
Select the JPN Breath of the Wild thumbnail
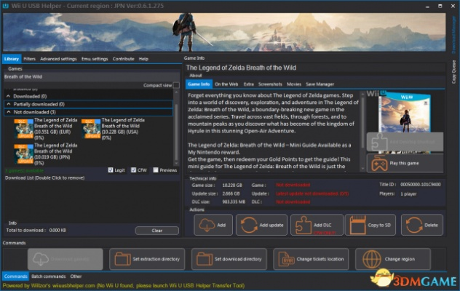(24, 154)
